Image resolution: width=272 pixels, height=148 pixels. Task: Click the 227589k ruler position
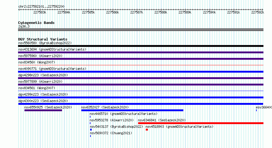click(x=185, y=12)
